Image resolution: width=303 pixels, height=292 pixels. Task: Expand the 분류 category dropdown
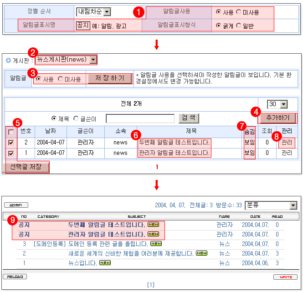pyautogui.click(x=293, y=205)
